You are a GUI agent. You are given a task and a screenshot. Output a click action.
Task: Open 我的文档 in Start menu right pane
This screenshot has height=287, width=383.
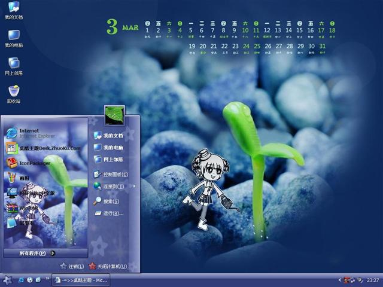point(108,136)
